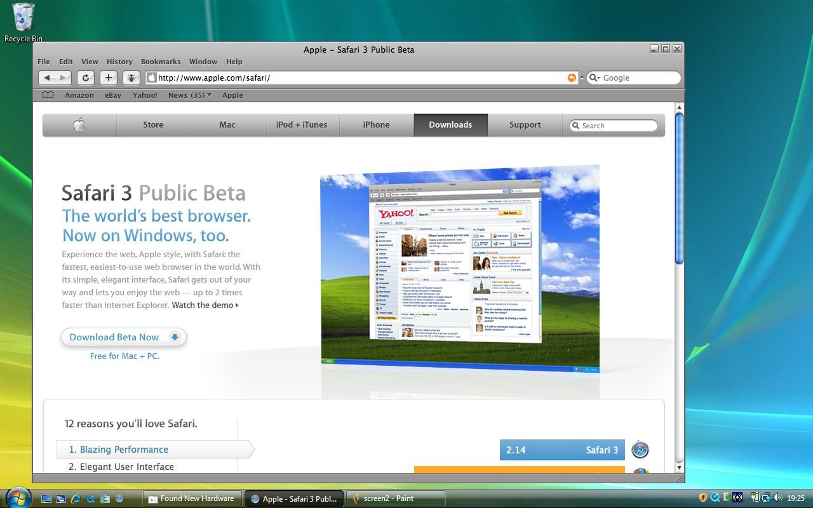Image resolution: width=813 pixels, height=508 pixels.
Task: Open Internet Explorer from Quick Launch
Action: coord(76,498)
